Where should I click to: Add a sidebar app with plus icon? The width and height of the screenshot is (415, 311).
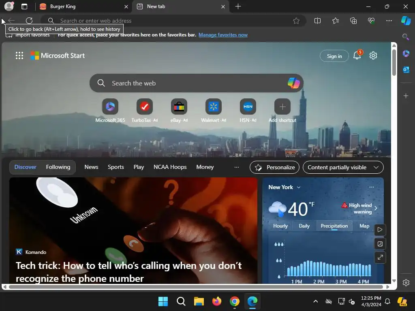point(406,96)
